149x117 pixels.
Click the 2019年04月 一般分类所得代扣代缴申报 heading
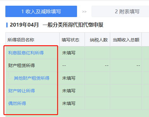[57, 25]
